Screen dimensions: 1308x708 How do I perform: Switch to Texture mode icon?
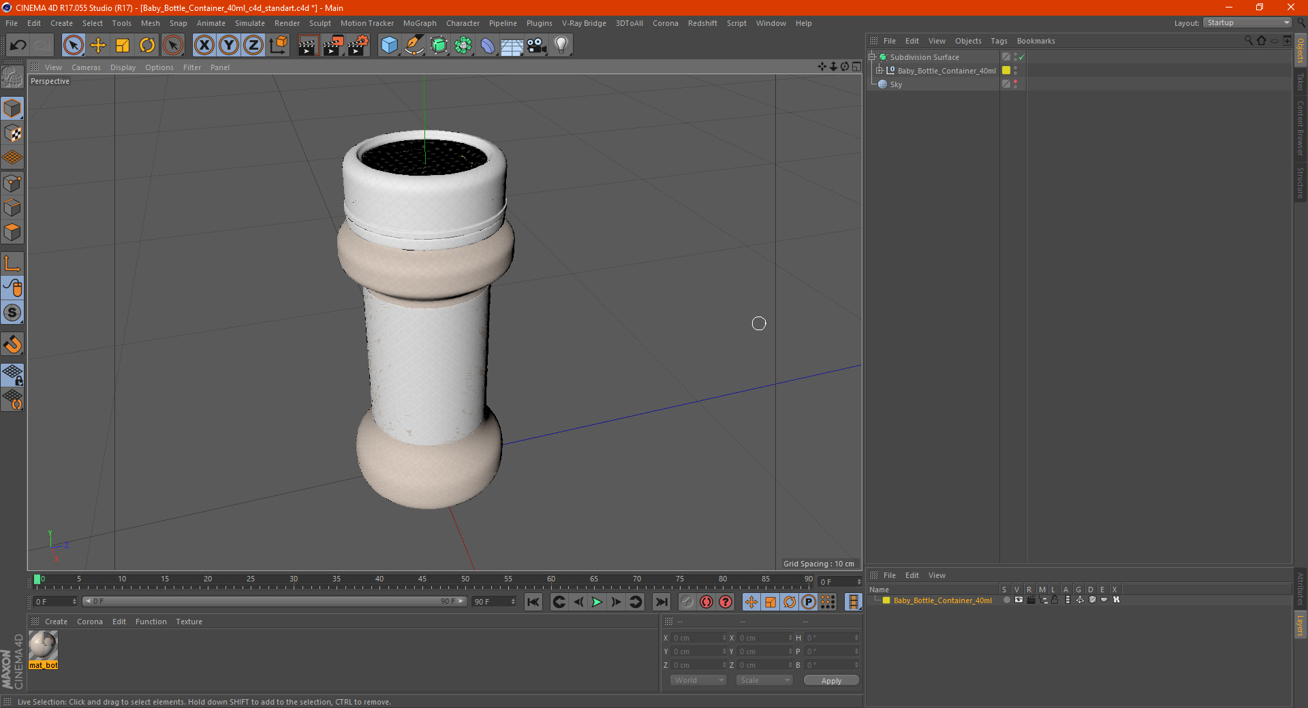[x=13, y=133]
